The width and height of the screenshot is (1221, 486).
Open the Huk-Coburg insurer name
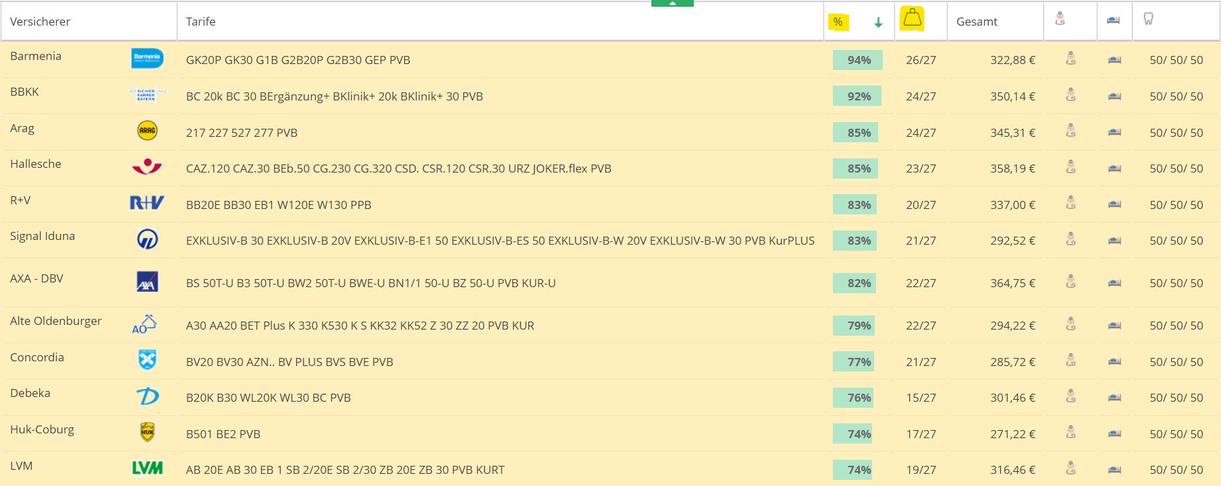[42, 429]
